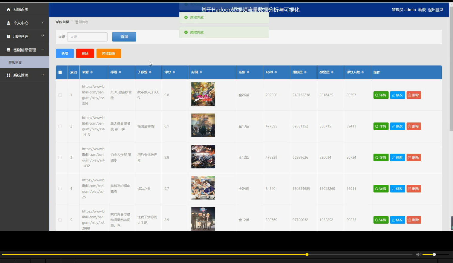The width and height of the screenshot is (453, 263).
Task: Select the 番剧信息 submenu item
Action: click(24, 62)
